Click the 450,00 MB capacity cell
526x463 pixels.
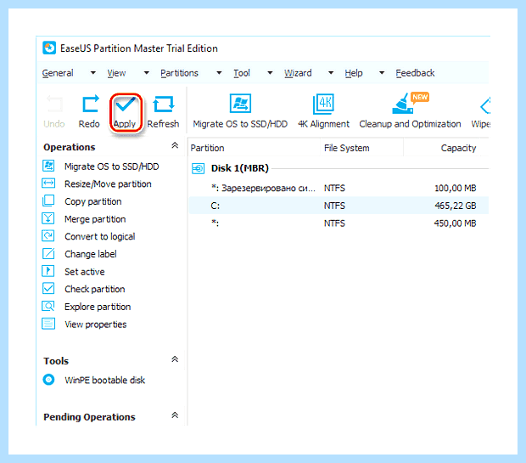455,223
